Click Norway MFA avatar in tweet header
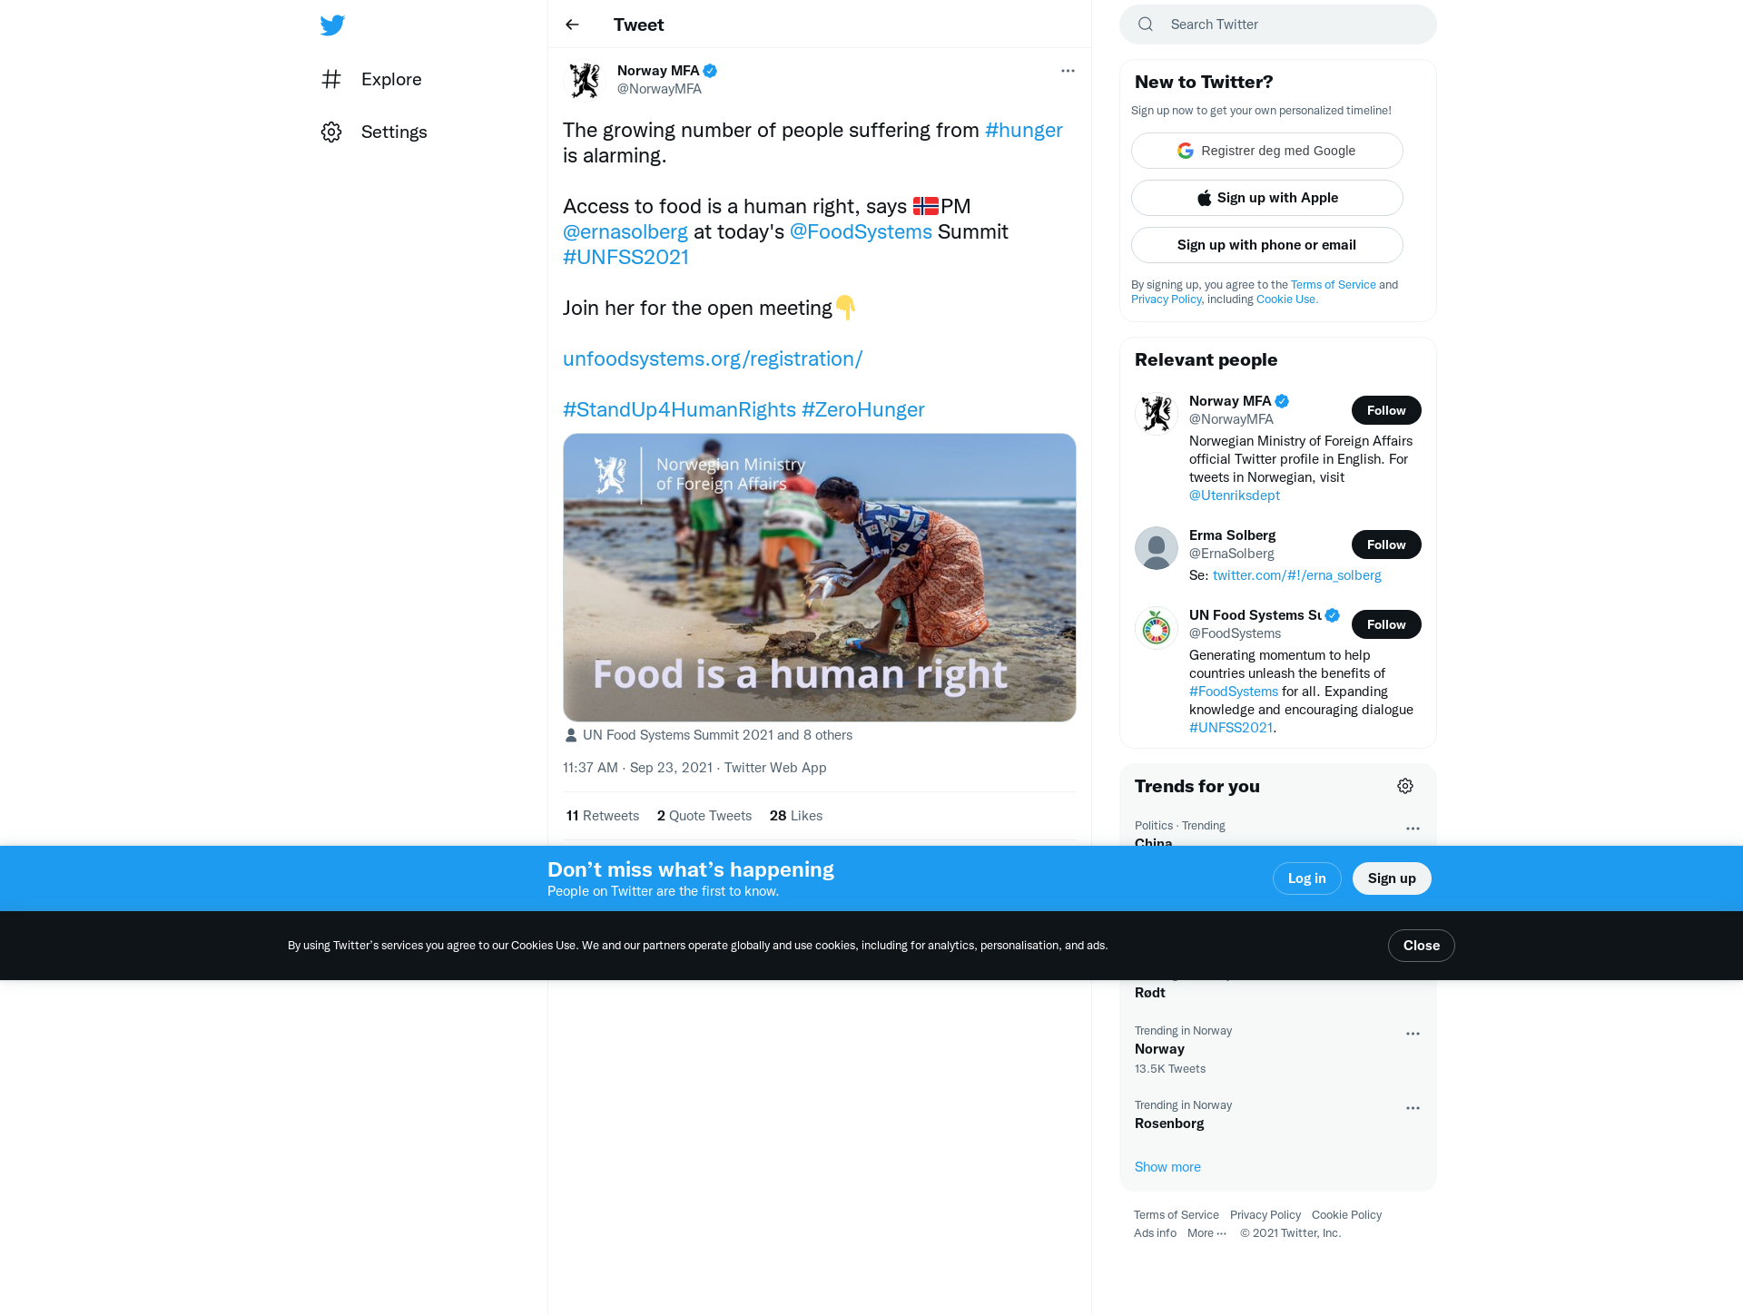1743x1315 pixels. (585, 80)
